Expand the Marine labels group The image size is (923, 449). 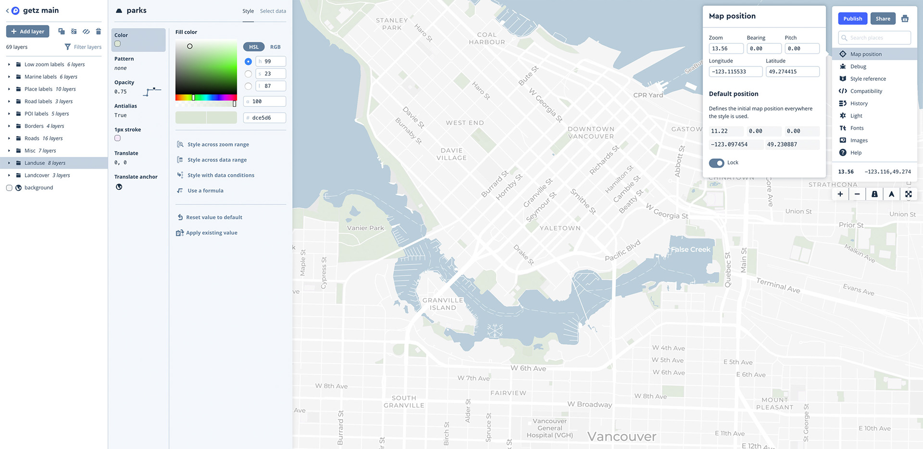[9, 77]
